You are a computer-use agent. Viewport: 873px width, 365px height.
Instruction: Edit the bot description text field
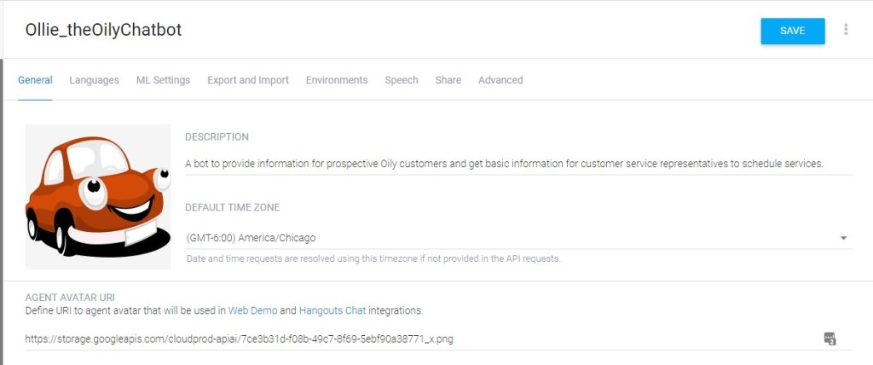503,164
